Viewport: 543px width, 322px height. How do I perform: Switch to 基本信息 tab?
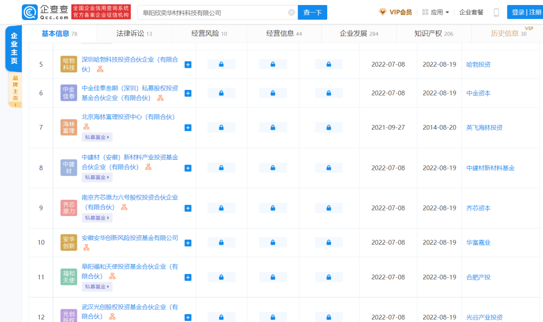59,34
